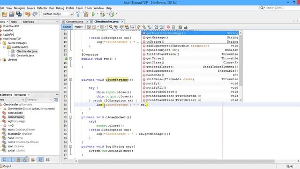This screenshot has height=169, width=300.
Task: Close the Navigator panel tab
Action: coord(29,95)
